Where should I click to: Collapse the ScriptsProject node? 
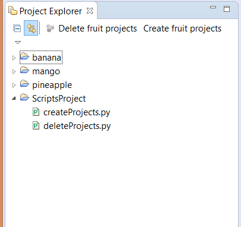[14, 98]
